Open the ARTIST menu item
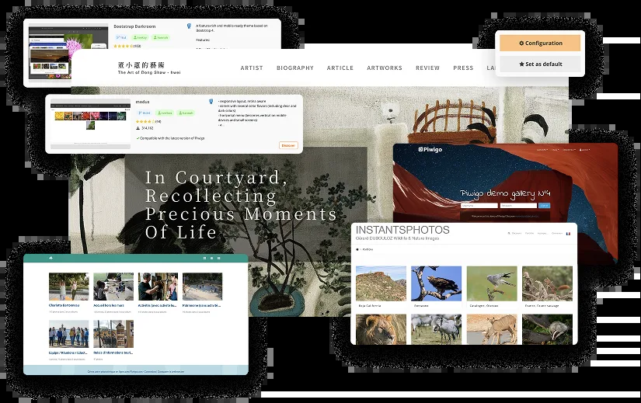Viewport: 641px width, 403px height. tap(252, 68)
